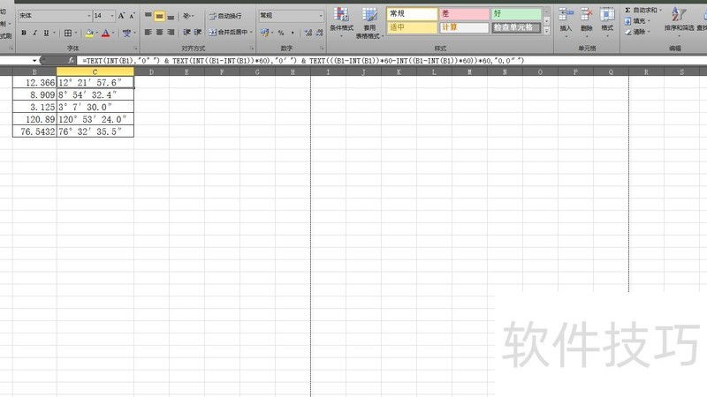Toggle underline formatting
This screenshot has height=397, width=707.
click(47, 33)
